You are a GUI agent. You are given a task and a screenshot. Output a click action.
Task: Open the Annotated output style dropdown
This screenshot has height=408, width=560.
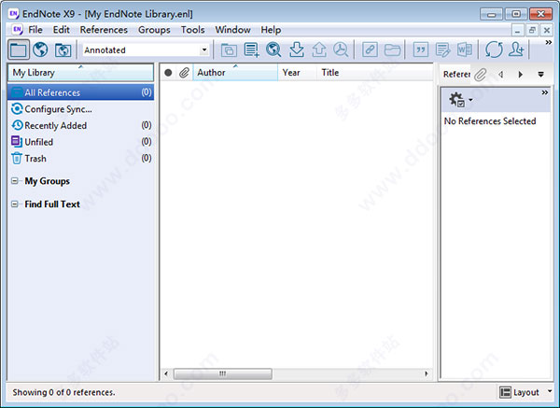[x=204, y=49]
